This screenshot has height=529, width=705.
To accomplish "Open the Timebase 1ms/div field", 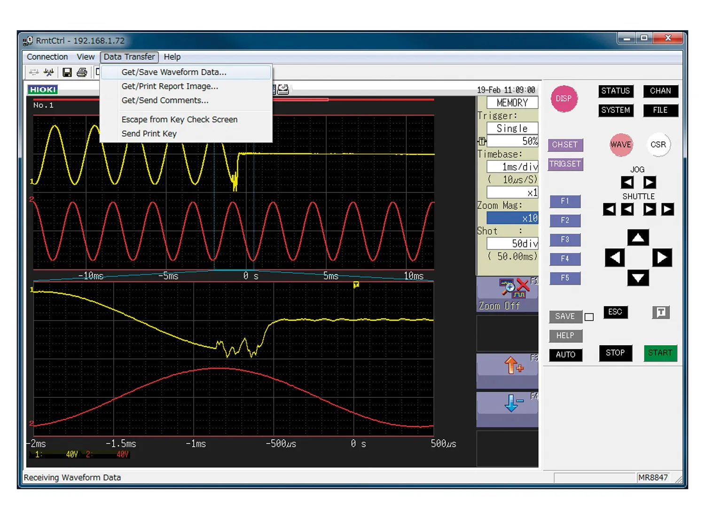I will 512,167.
